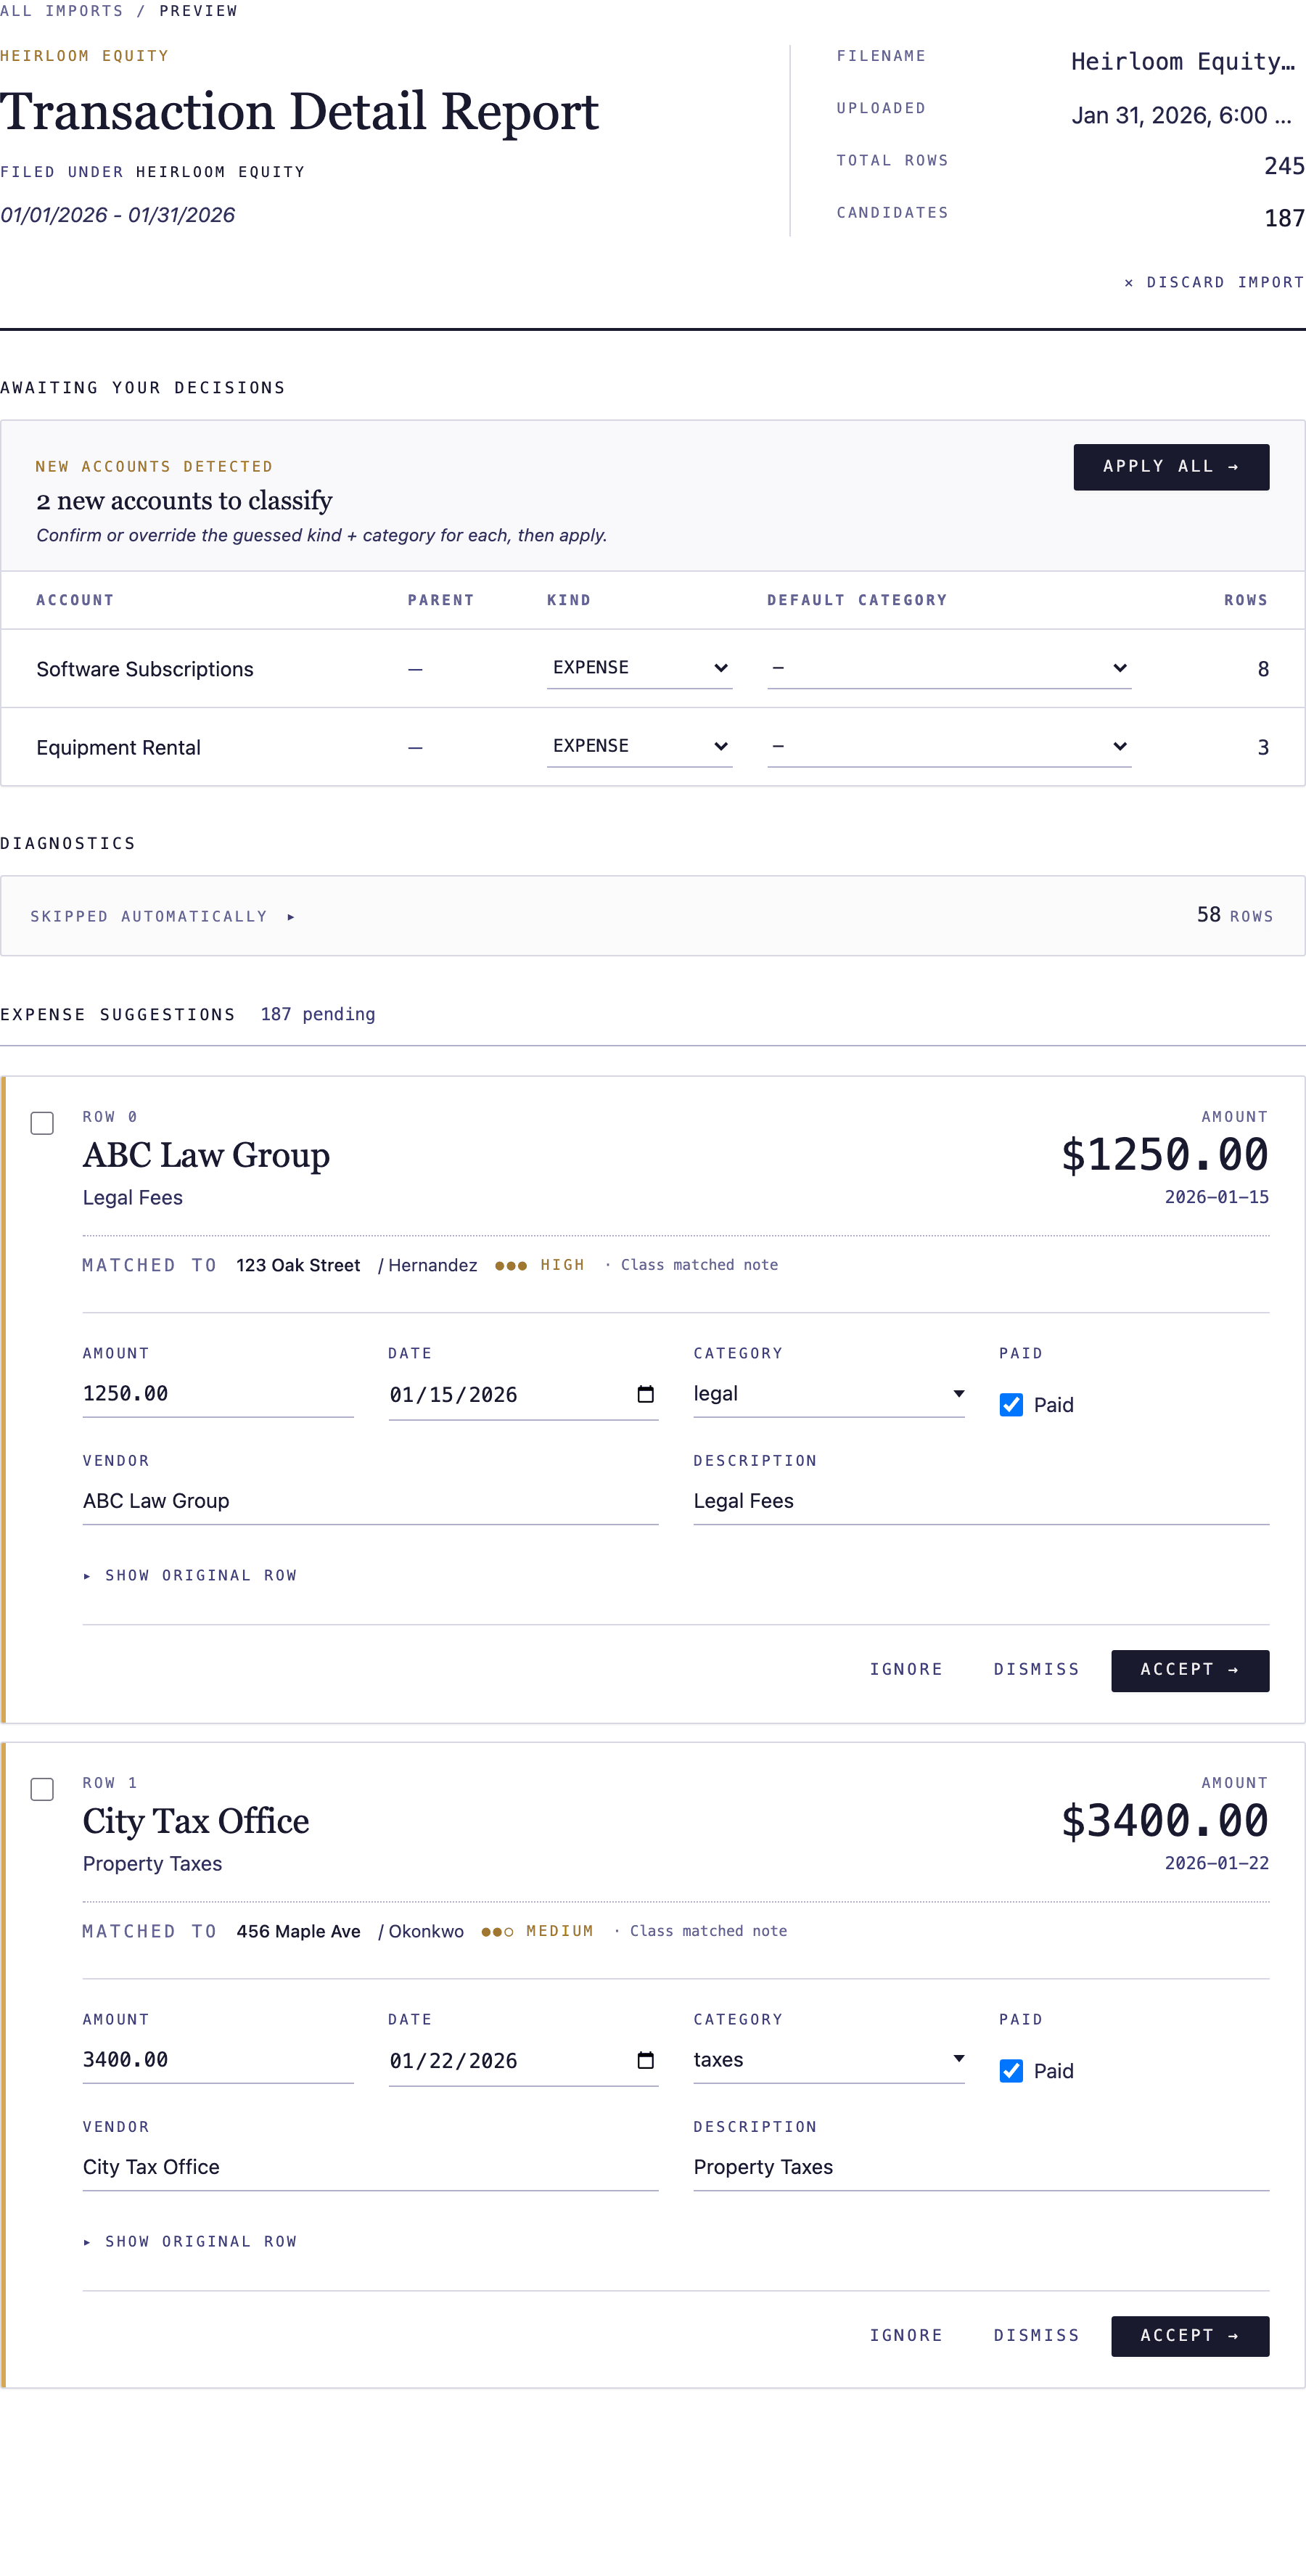Select the ROW 0 ABC Law Group checkbox

point(42,1123)
